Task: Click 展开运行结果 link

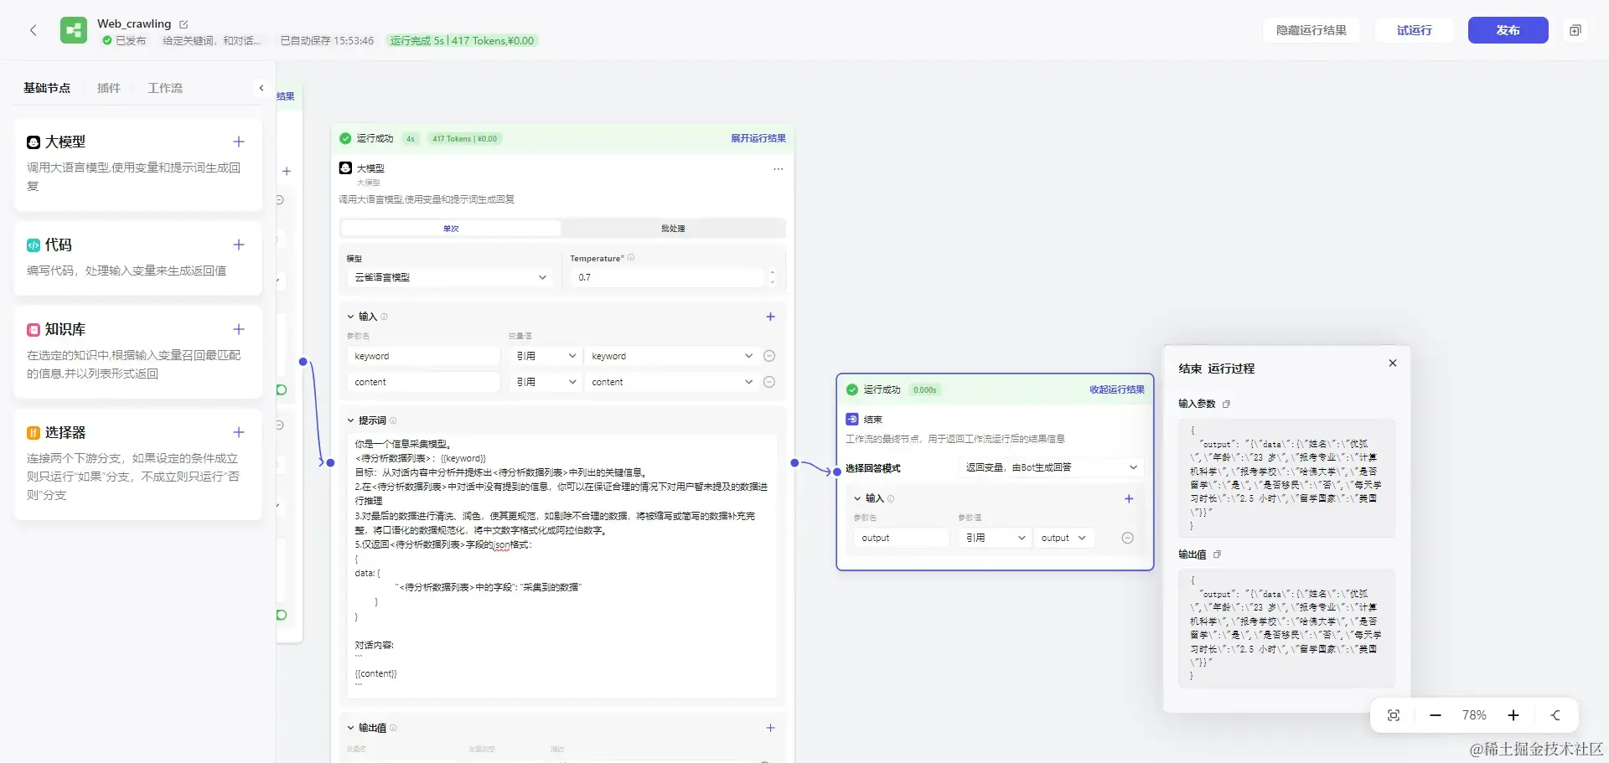Action: pos(758,139)
